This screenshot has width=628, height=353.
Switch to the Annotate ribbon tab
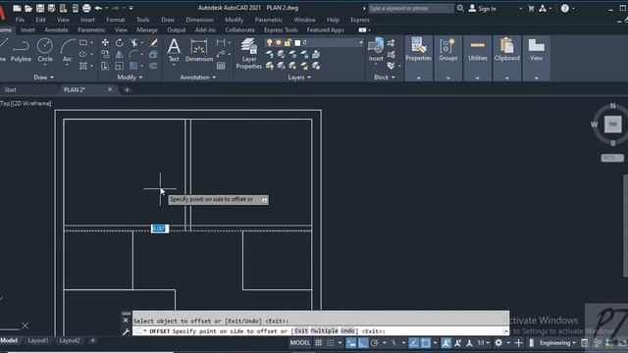56,30
